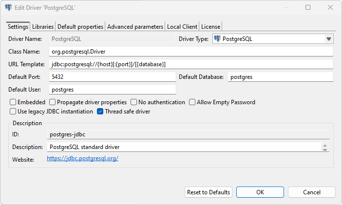Image resolution: width=342 pixels, height=205 pixels.
Task: Open the Default properties tab
Action: pos(80,26)
